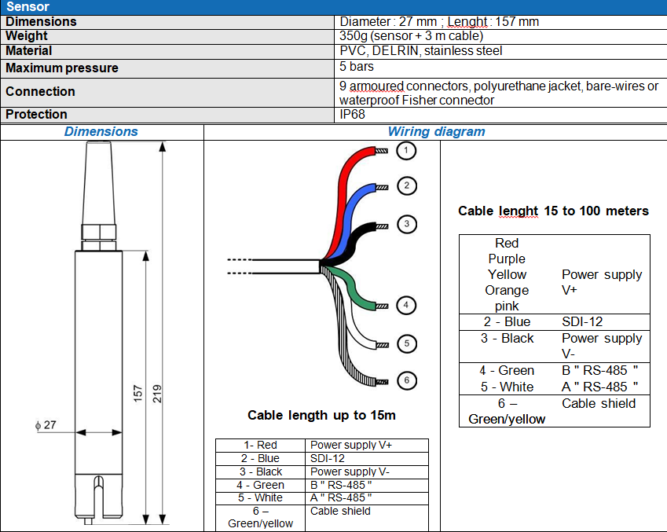Click "Cable lenght 15 to 100 meters" title

553,211
